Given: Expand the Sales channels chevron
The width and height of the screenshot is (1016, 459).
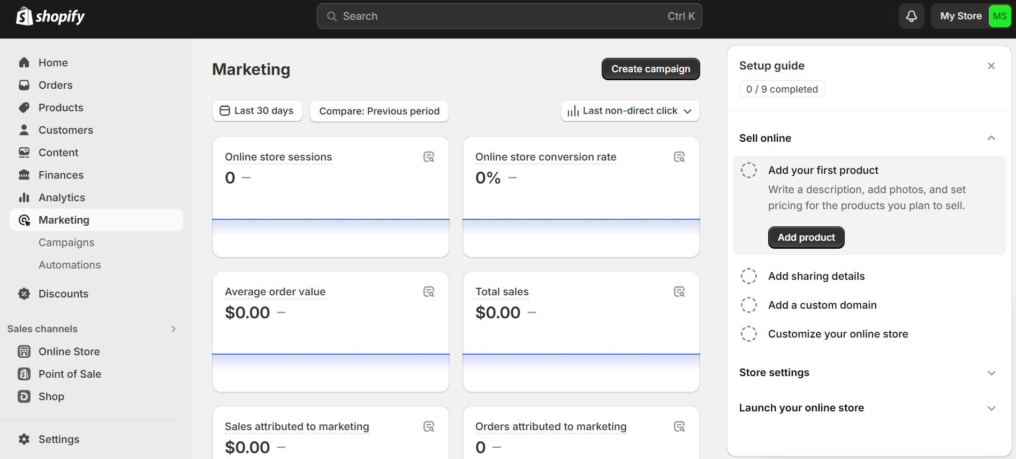Looking at the screenshot, I should click(173, 329).
